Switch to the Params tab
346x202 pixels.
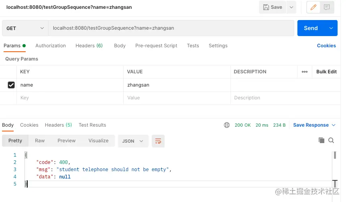[14, 46]
